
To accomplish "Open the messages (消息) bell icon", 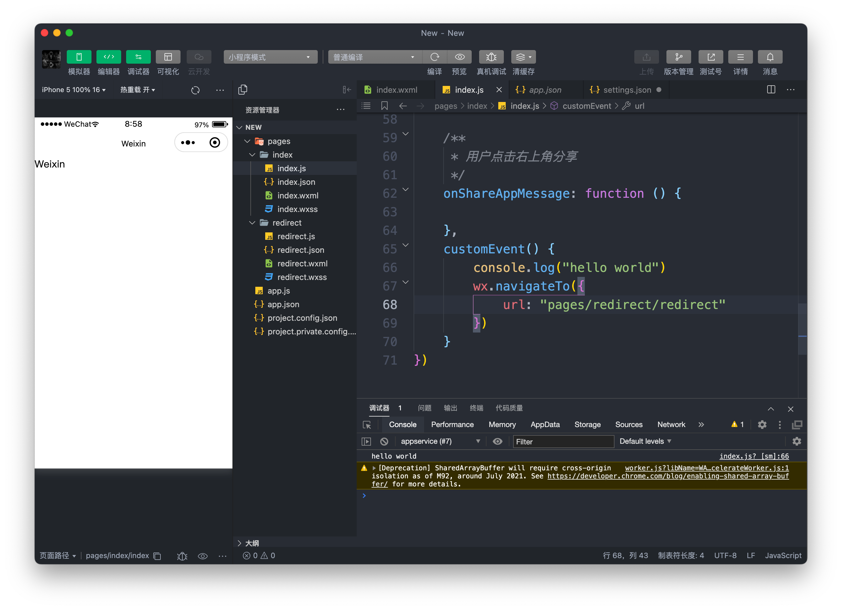I will (770, 57).
